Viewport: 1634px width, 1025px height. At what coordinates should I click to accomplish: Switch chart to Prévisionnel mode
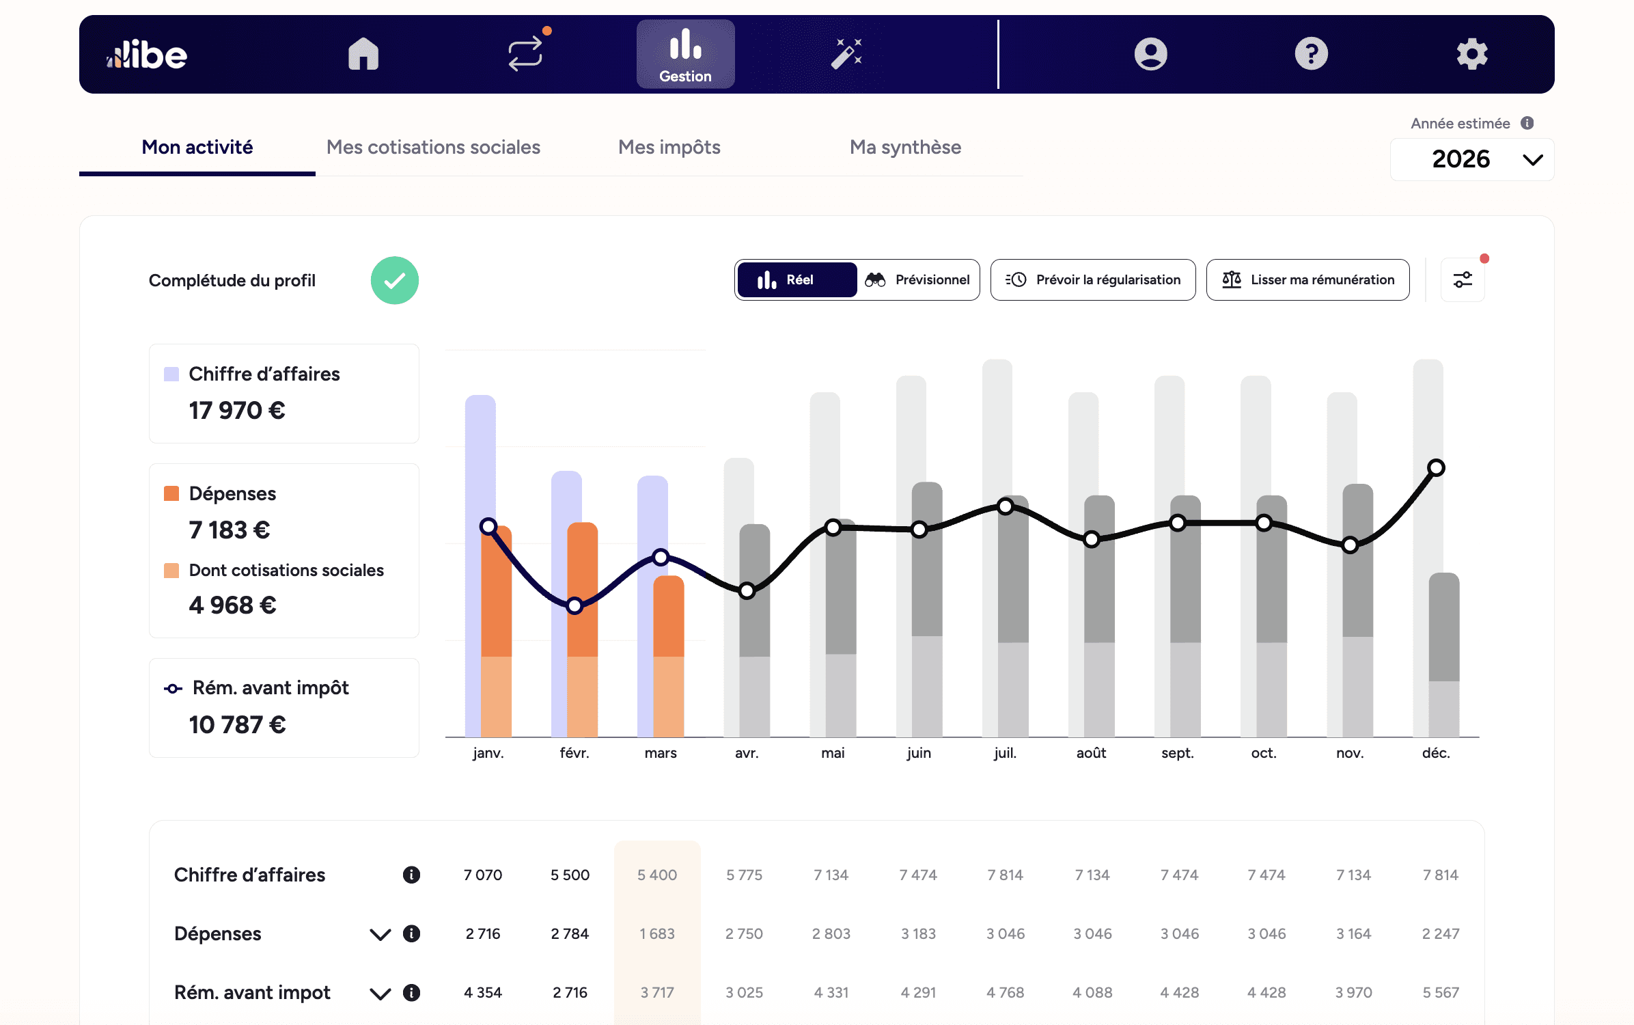click(917, 280)
